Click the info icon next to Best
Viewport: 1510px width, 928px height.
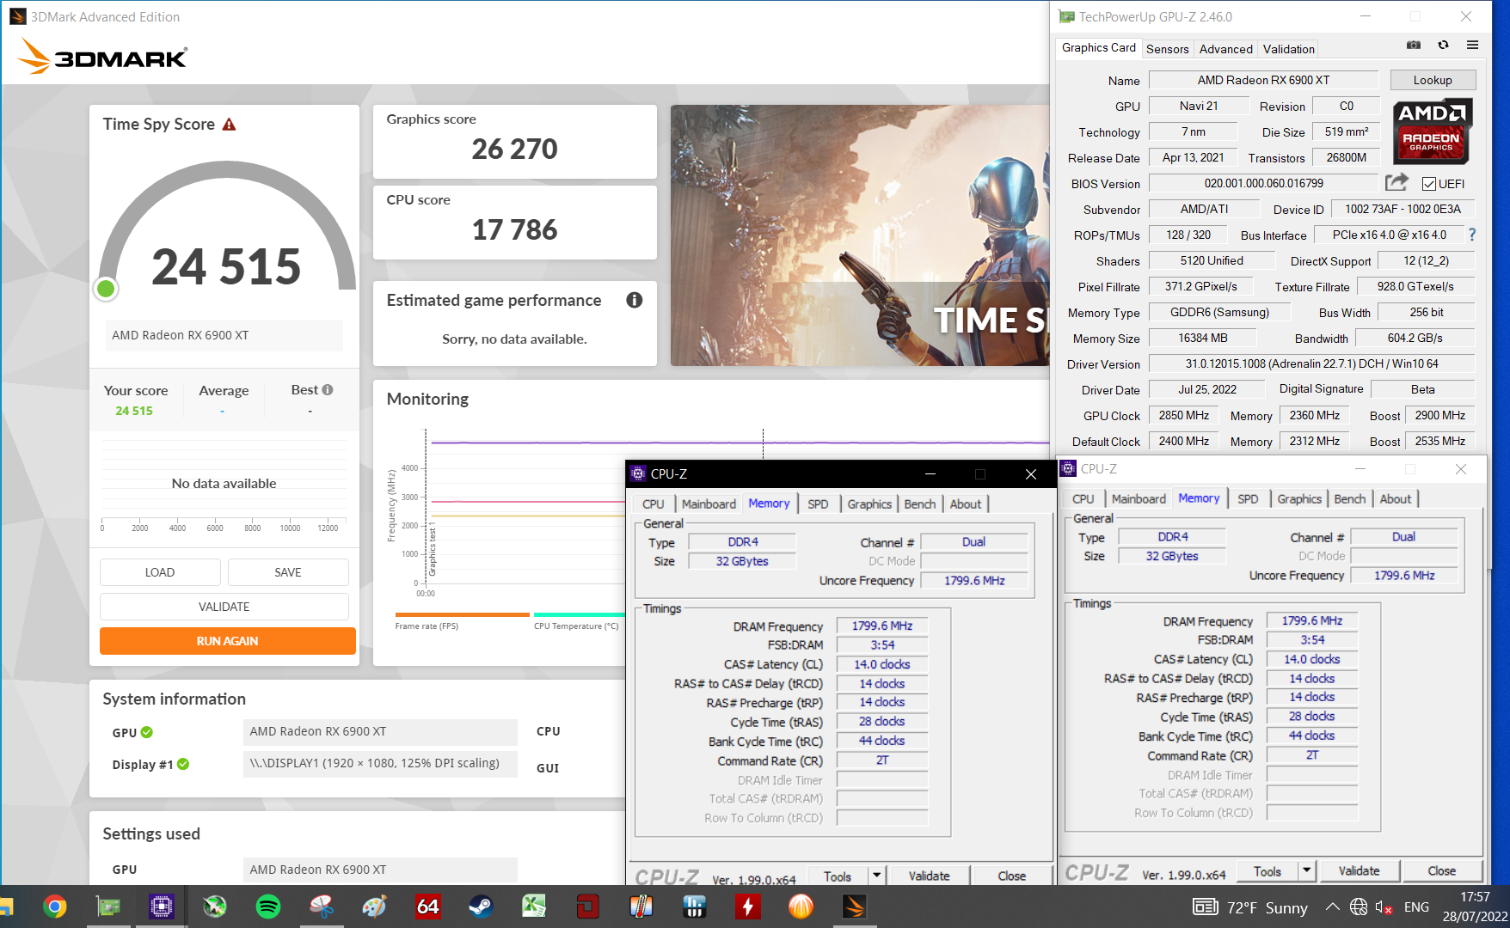[x=328, y=390]
